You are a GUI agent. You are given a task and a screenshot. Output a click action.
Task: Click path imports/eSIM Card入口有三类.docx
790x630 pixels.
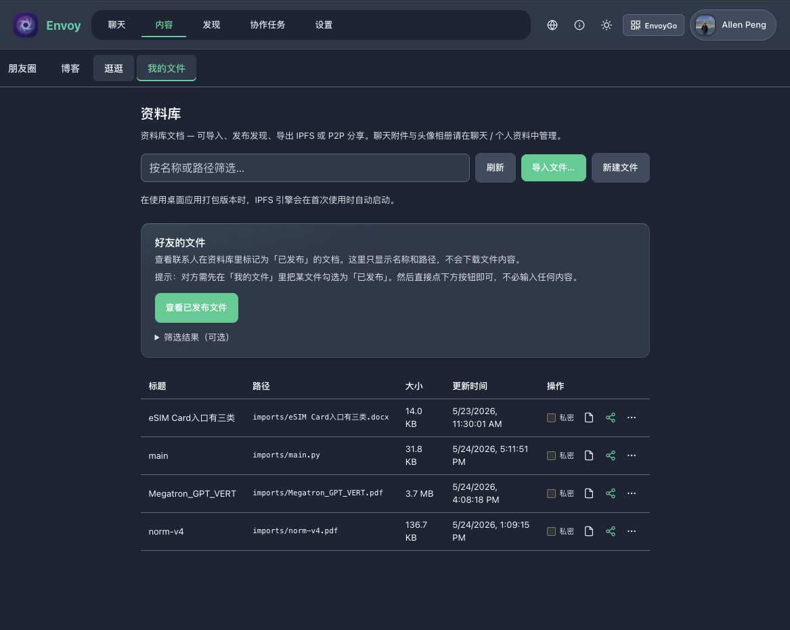click(x=321, y=417)
